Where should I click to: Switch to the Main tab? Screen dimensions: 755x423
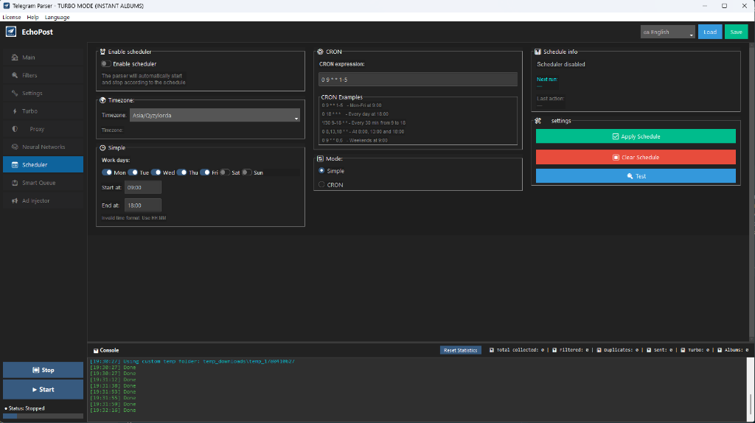[43, 57]
